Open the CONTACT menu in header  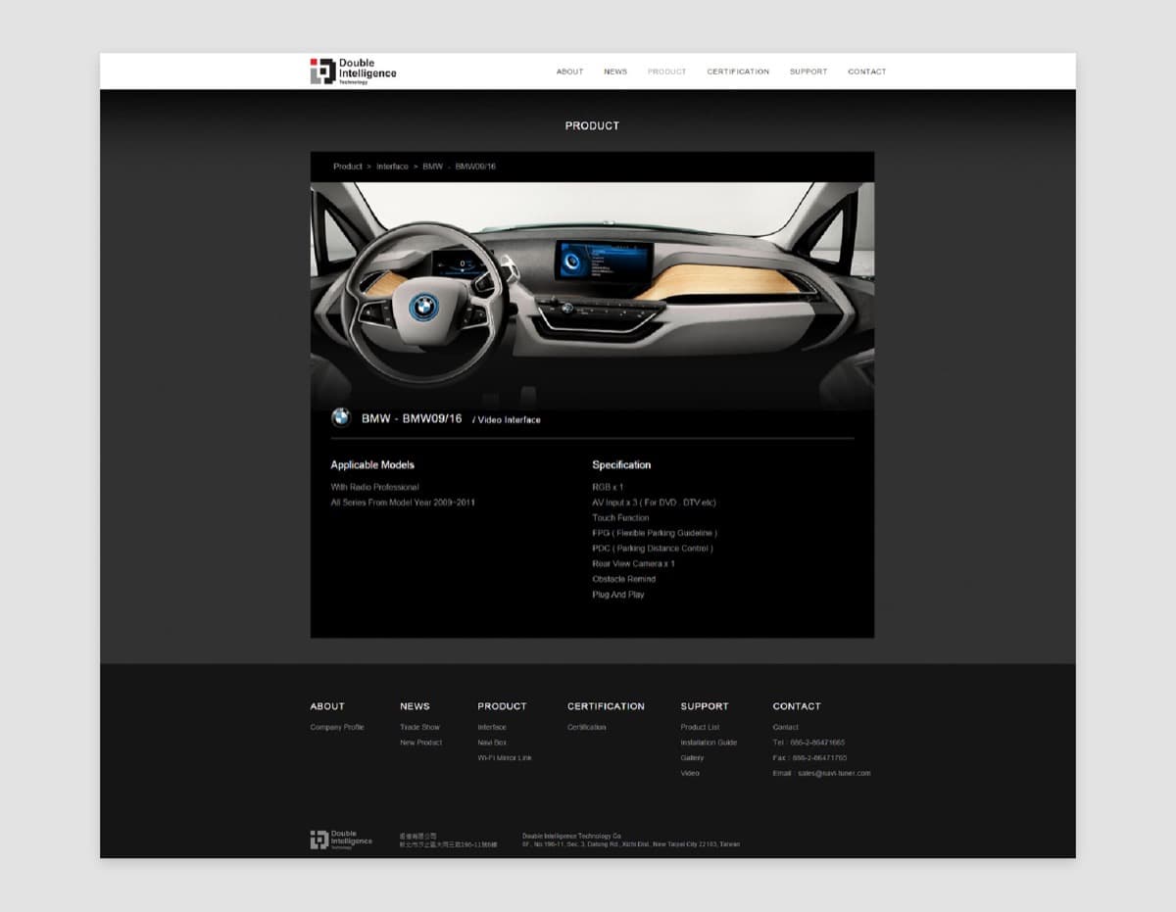[x=867, y=72]
